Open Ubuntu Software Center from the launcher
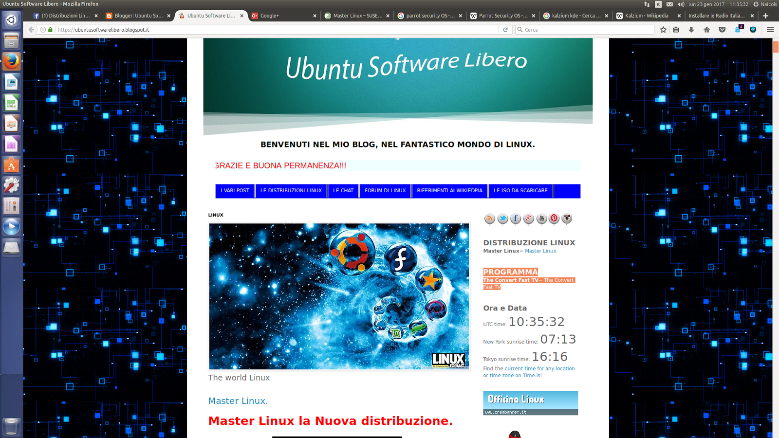This screenshot has width=779, height=438. click(11, 165)
